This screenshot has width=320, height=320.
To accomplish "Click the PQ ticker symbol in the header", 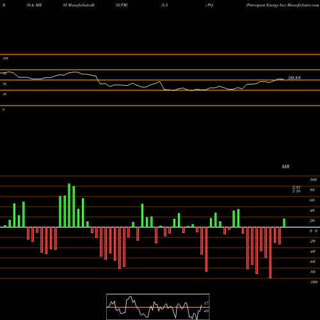I will [x=210, y=5].
